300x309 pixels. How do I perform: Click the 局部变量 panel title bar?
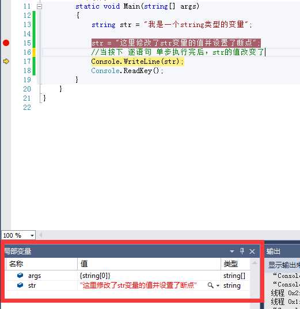tap(132, 251)
